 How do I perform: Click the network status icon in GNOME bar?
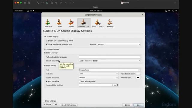pyautogui.click(x=166, y=11)
